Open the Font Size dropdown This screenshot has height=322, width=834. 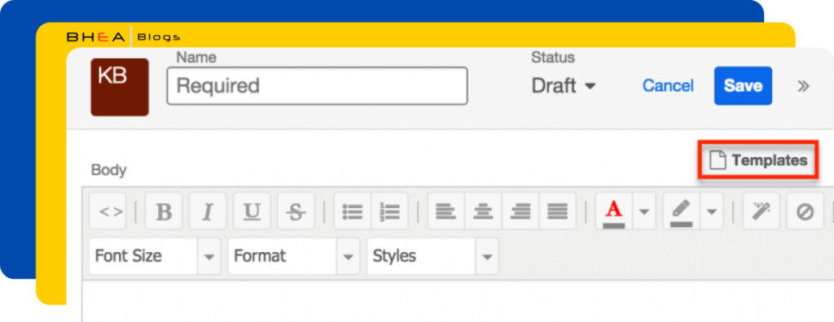[x=155, y=256]
